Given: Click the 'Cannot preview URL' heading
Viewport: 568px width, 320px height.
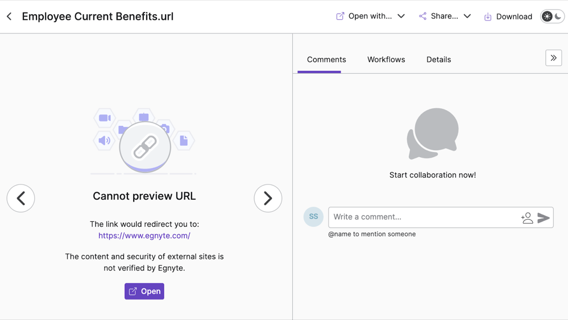Looking at the screenshot, I should pyautogui.click(x=144, y=196).
